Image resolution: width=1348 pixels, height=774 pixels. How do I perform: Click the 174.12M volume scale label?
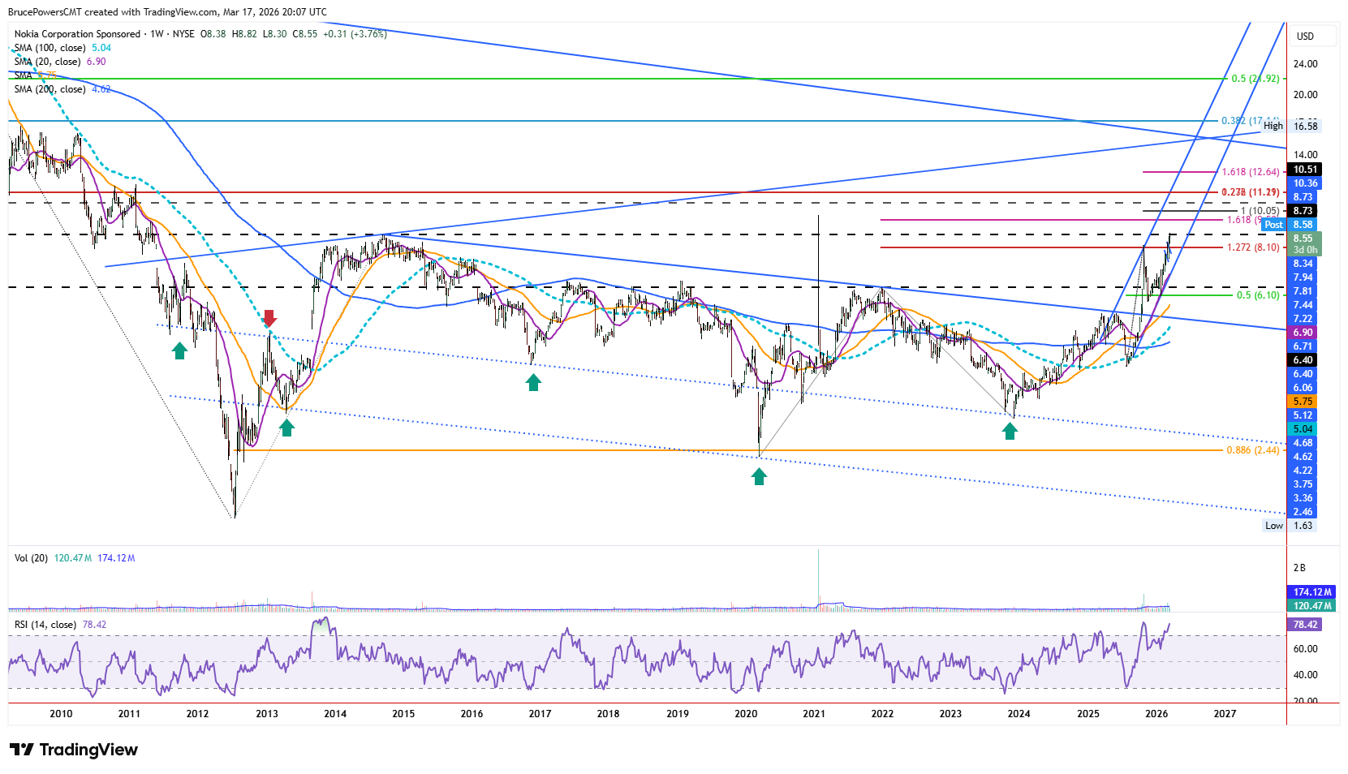1312,592
